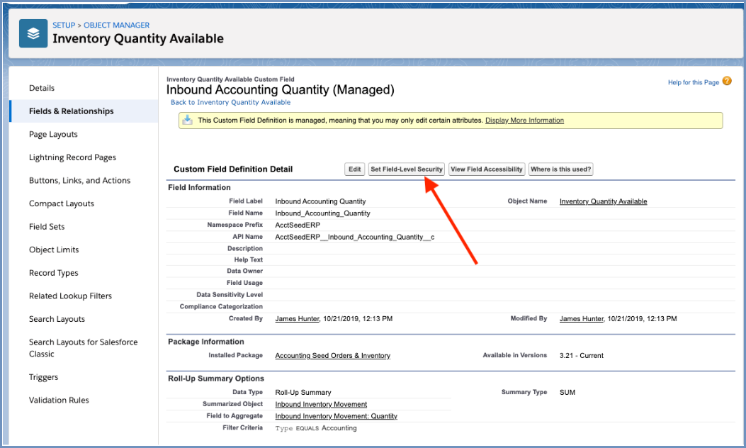Select Compact Layouts sidebar item

click(62, 203)
